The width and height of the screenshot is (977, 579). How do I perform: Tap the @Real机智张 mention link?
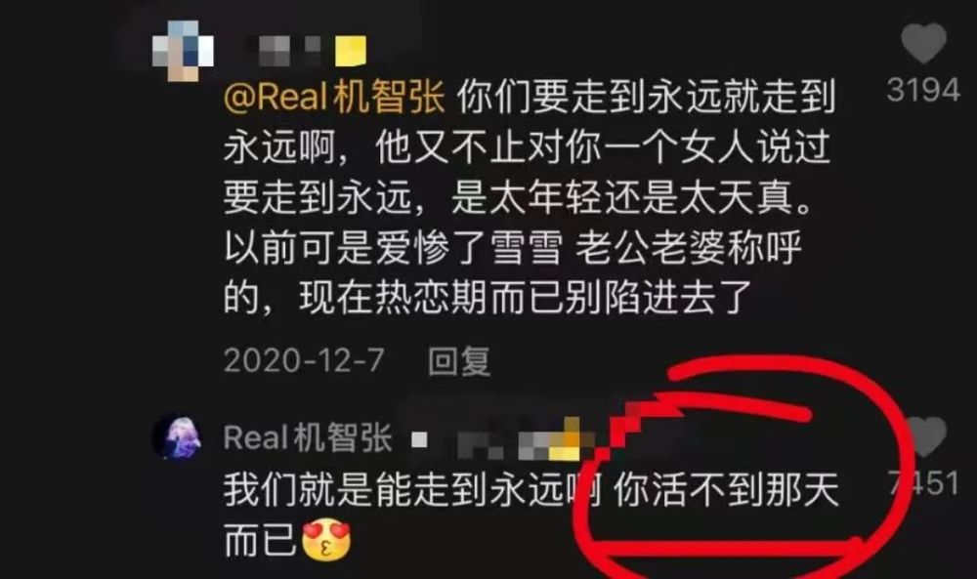click(x=334, y=98)
